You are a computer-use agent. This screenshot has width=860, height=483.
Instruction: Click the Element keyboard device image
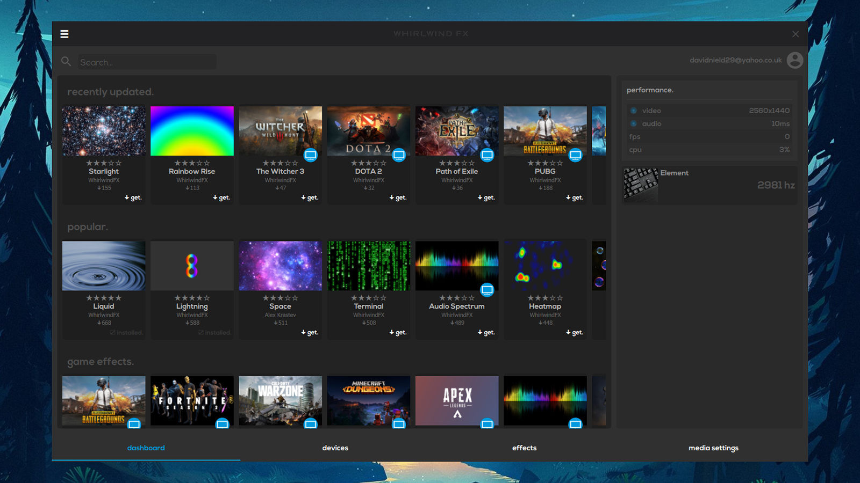(x=641, y=185)
